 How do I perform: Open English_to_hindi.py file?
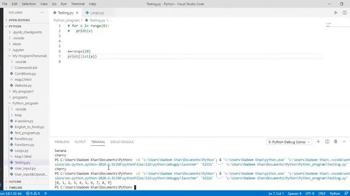pos(30,127)
